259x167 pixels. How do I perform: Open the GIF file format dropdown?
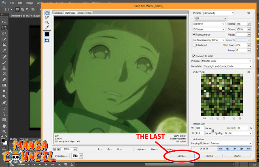(x=211, y=18)
